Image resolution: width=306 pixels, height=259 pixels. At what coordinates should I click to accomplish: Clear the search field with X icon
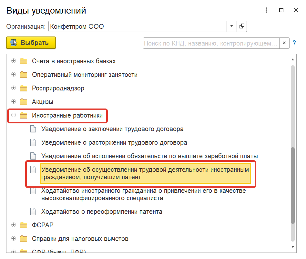[284, 43]
